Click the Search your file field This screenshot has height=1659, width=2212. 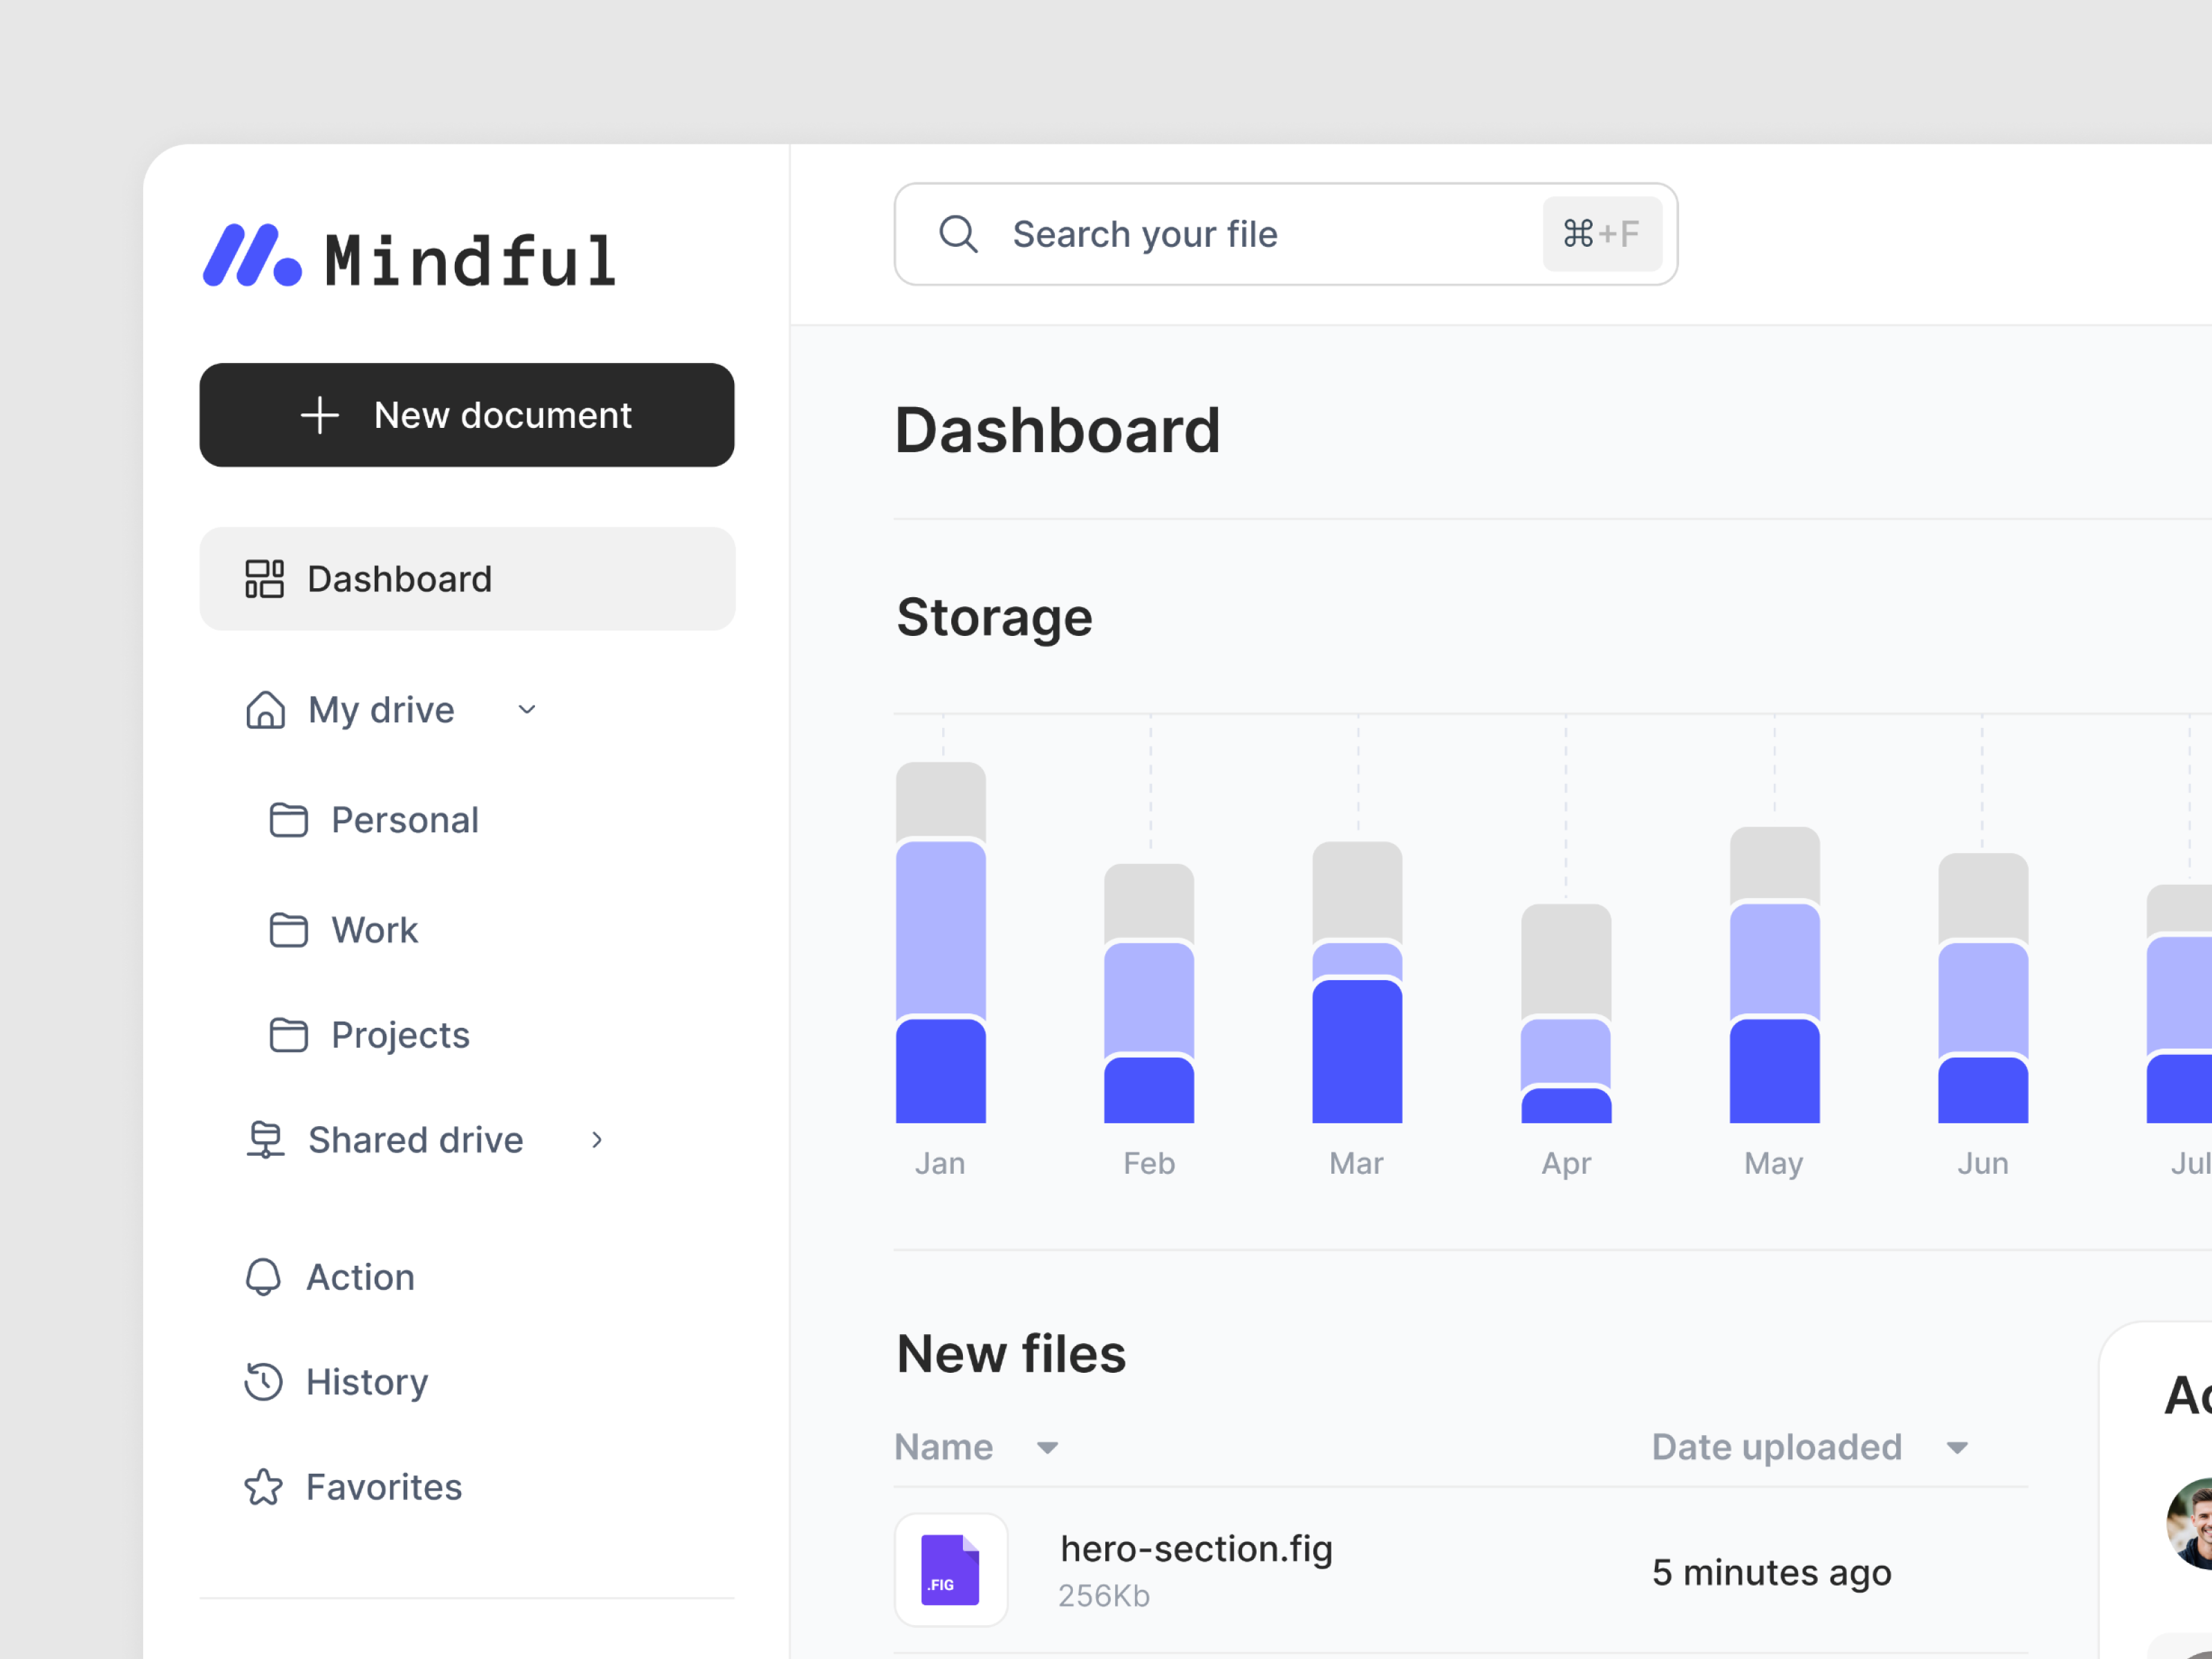coord(1286,234)
